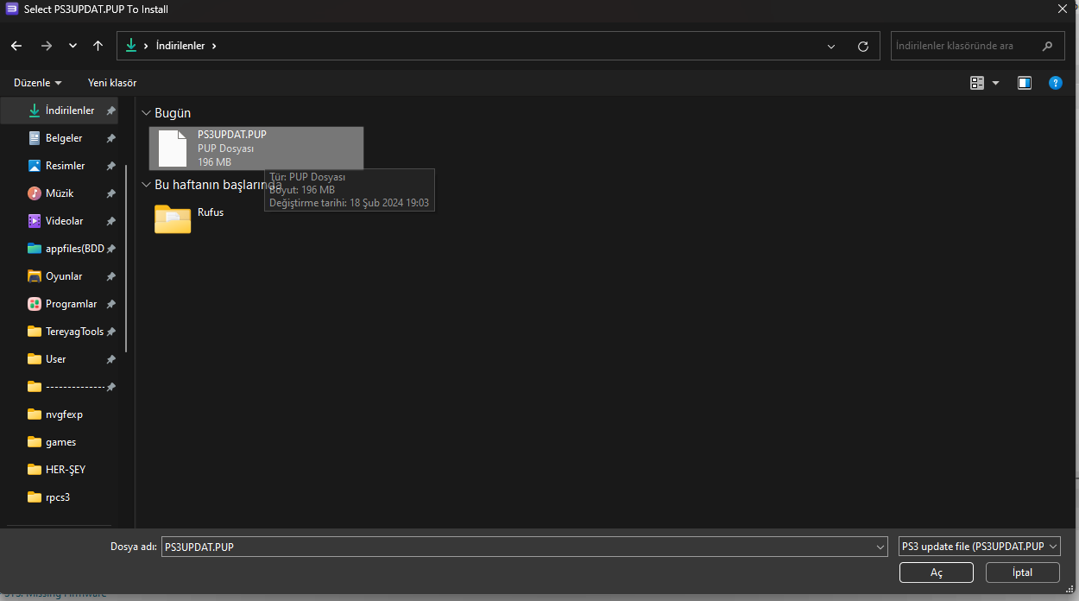Click the magnifier search icon
Viewport: 1079px width, 601px height.
[1048, 46]
